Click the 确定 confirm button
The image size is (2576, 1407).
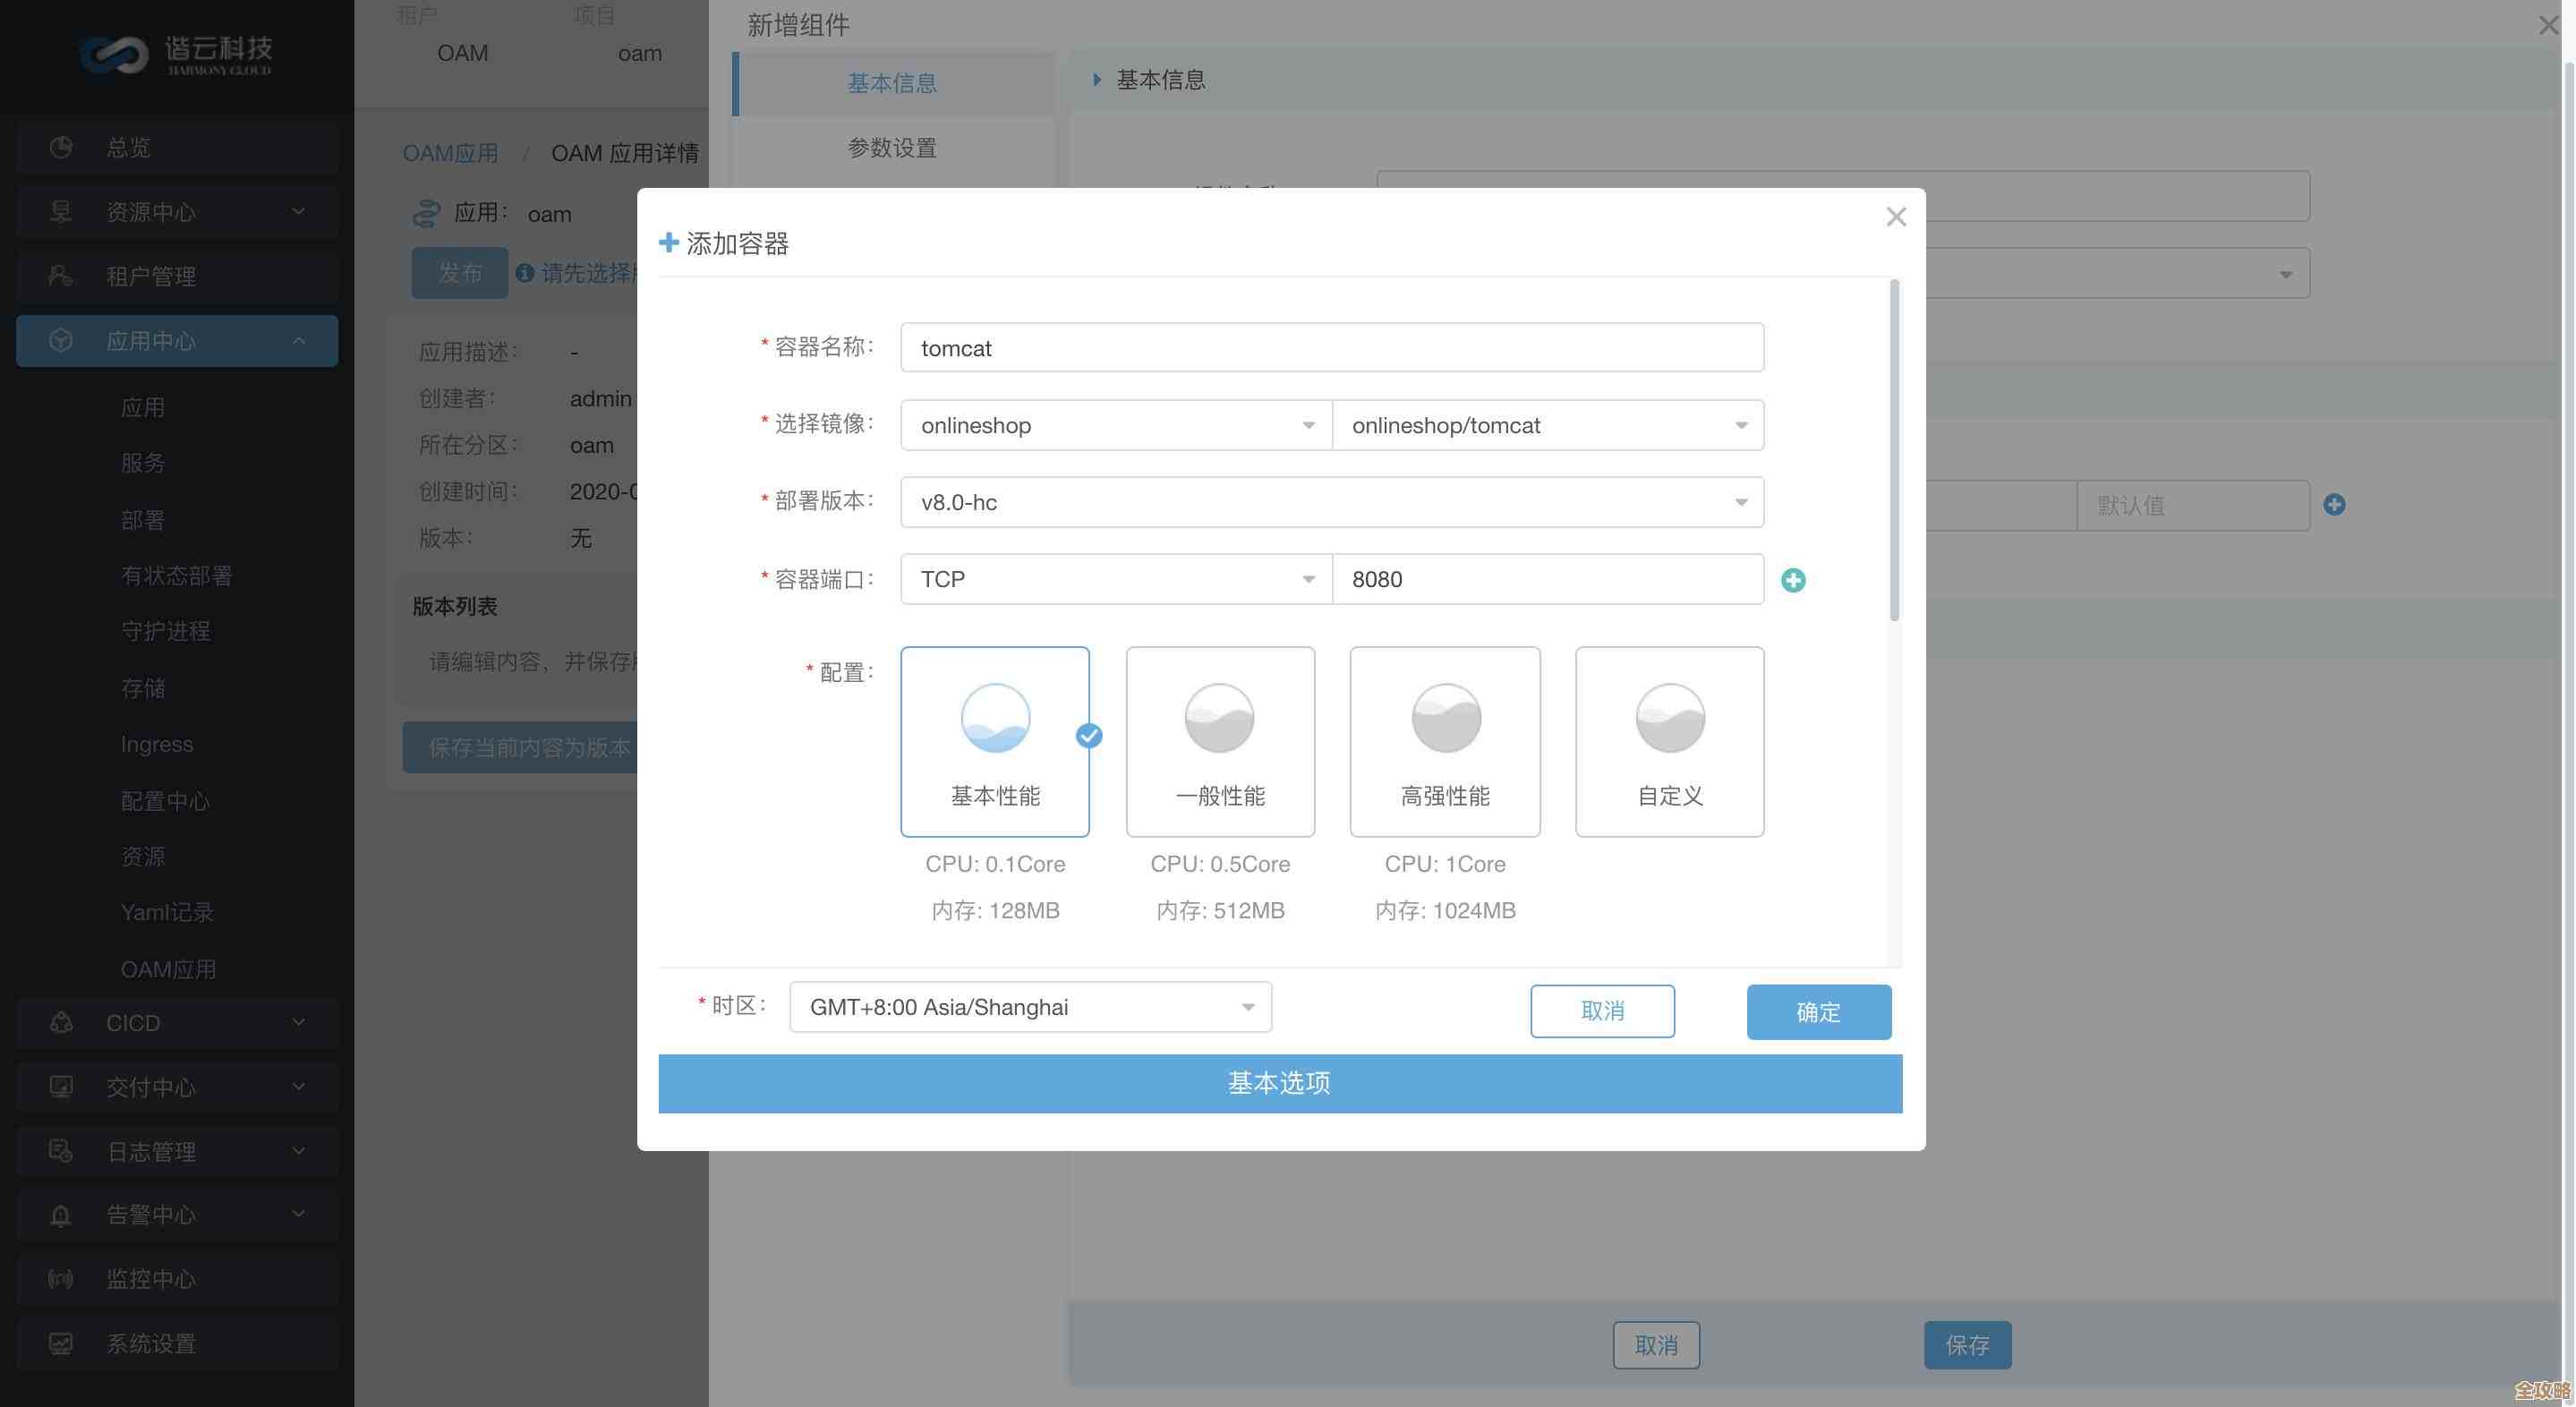click(x=1818, y=1011)
